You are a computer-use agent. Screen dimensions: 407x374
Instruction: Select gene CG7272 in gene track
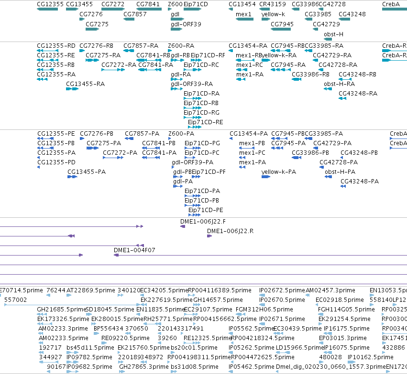tap(113, 9)
